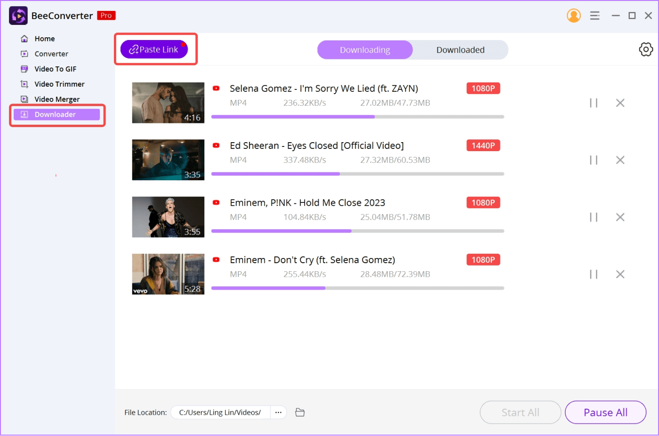Click the Pro badge next to BeeConverter

point(106,16)
